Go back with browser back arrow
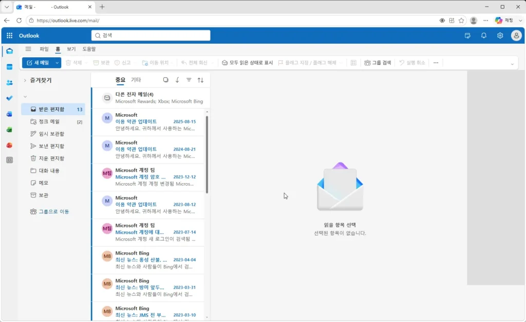The image size is (526, 322). 7,21
